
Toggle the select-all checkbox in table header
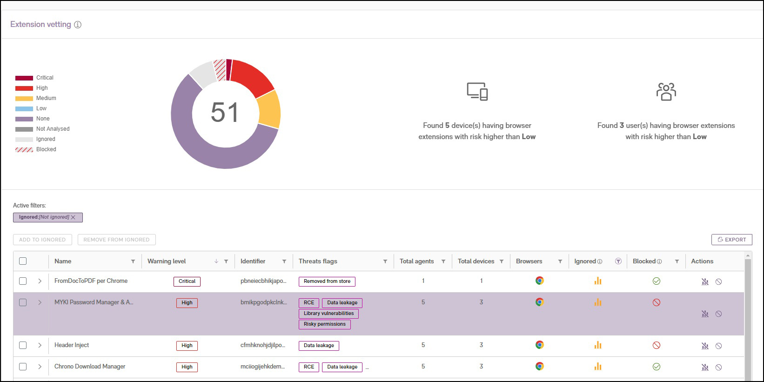(x=23, y=261)
